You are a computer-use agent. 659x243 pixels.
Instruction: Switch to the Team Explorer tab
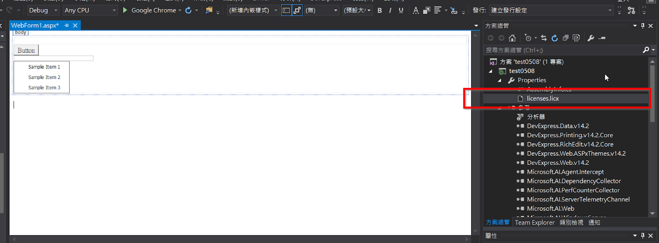[535, 222]
